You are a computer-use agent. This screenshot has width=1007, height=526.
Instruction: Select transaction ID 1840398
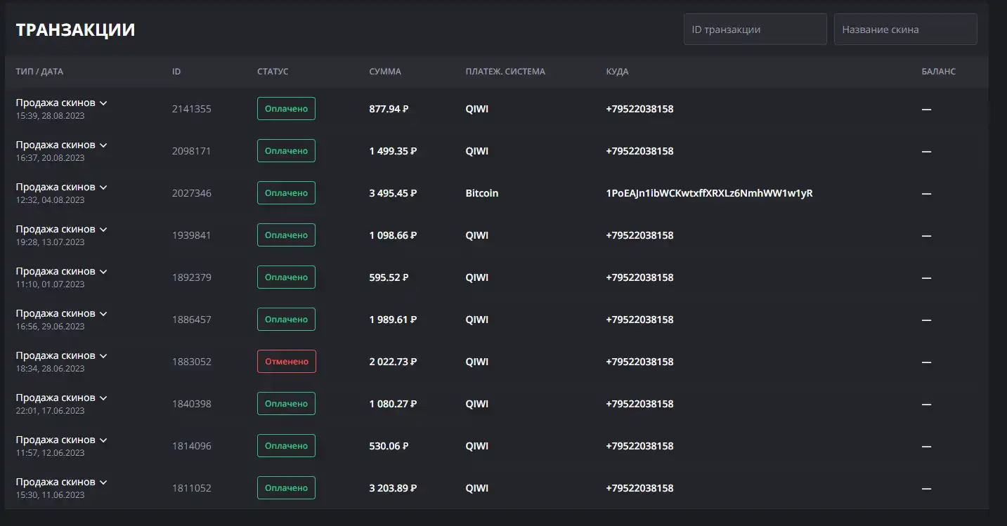point(191,404)
